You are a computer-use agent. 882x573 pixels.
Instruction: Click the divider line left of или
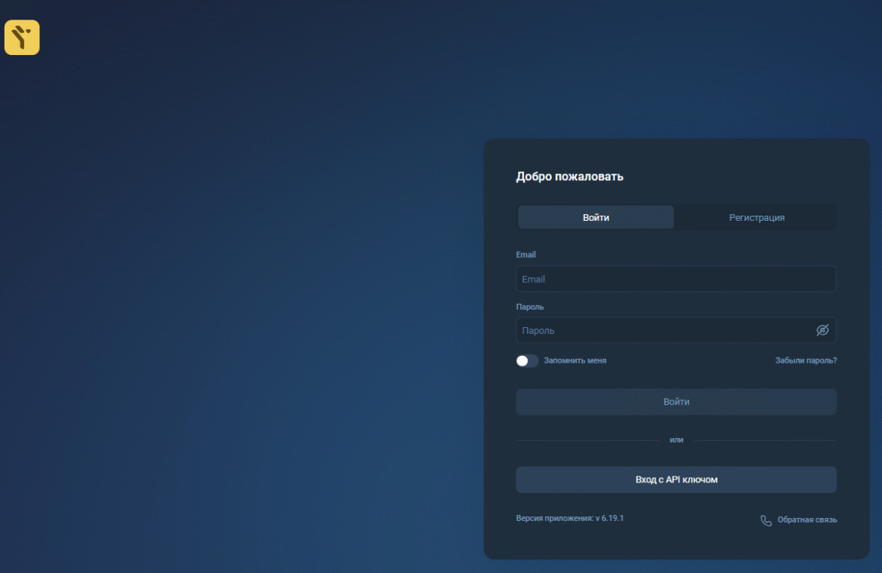click(588, 440)
